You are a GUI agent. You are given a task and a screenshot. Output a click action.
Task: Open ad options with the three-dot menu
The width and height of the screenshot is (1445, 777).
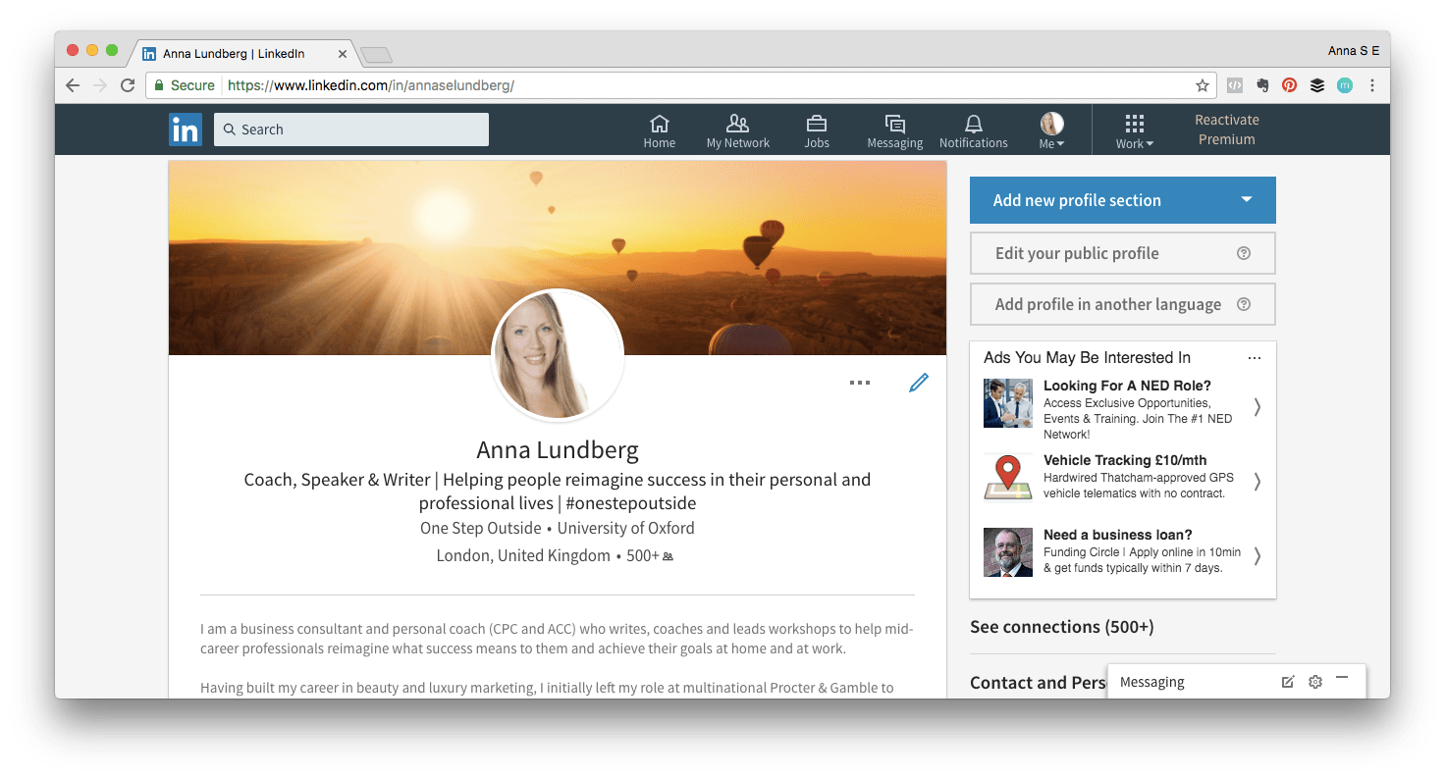(x=1255, y=357)
